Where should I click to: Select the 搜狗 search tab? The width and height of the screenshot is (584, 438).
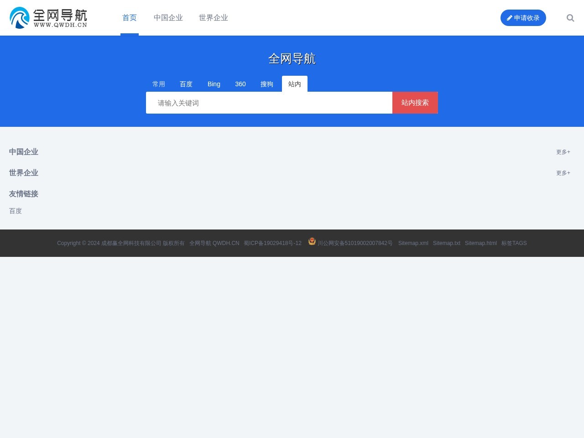267,84
